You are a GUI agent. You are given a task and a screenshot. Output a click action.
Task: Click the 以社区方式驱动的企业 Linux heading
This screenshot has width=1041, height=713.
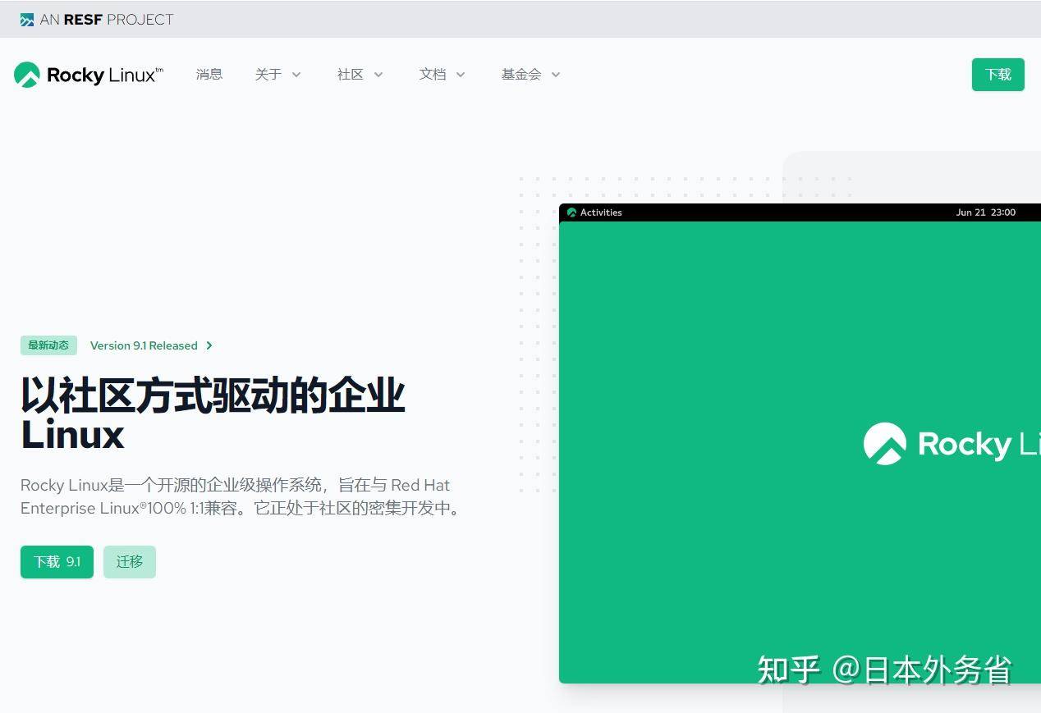(x=213, y=414)
